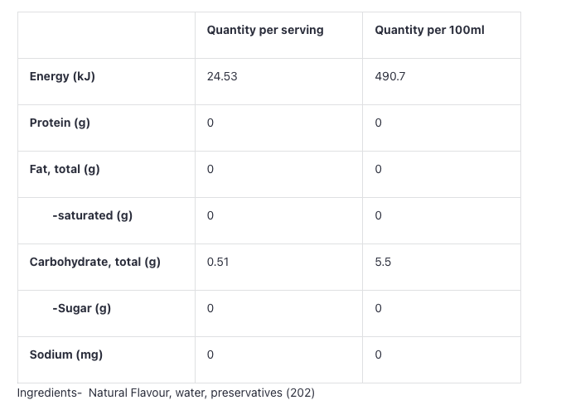Click the sodium per 100ml value cell
Viewport: 561px width, 405px height.
[x=379, y=354]
